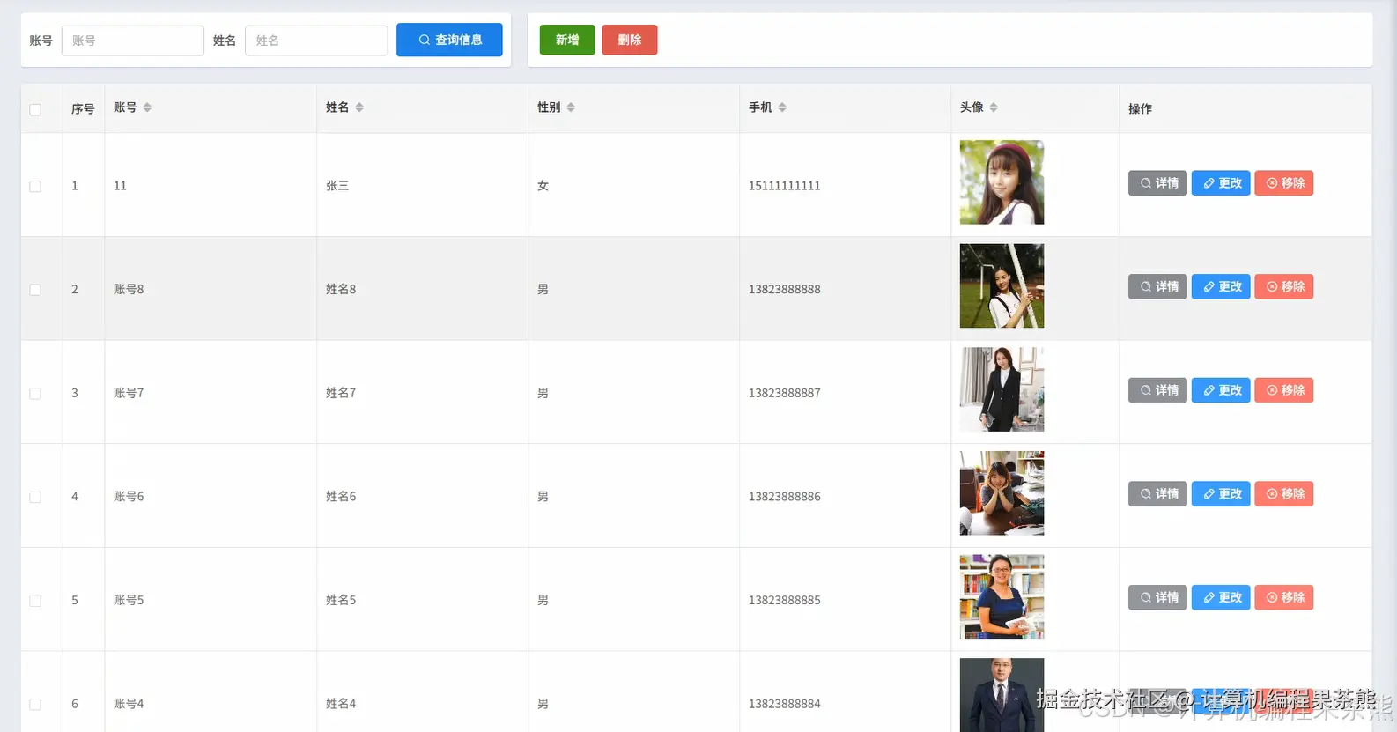Viewport: 1397px width, 732px height.
Task: Click 更改 for the 账号6 row
Action: 1221,494
